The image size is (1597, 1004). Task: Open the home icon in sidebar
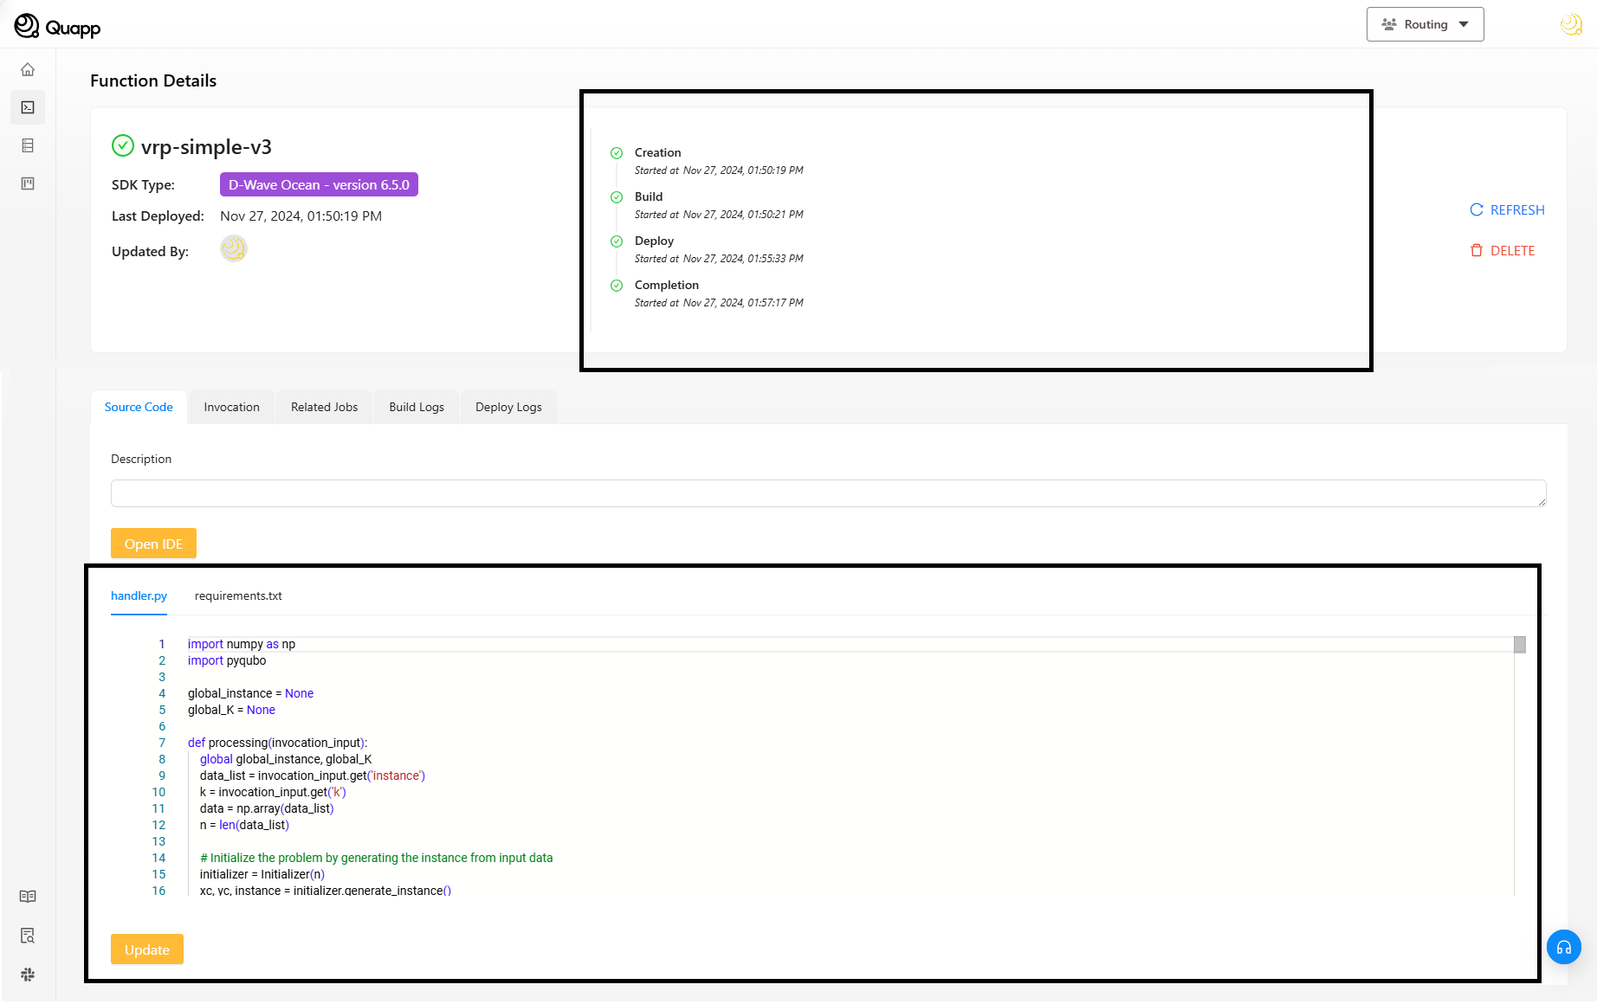28,69
